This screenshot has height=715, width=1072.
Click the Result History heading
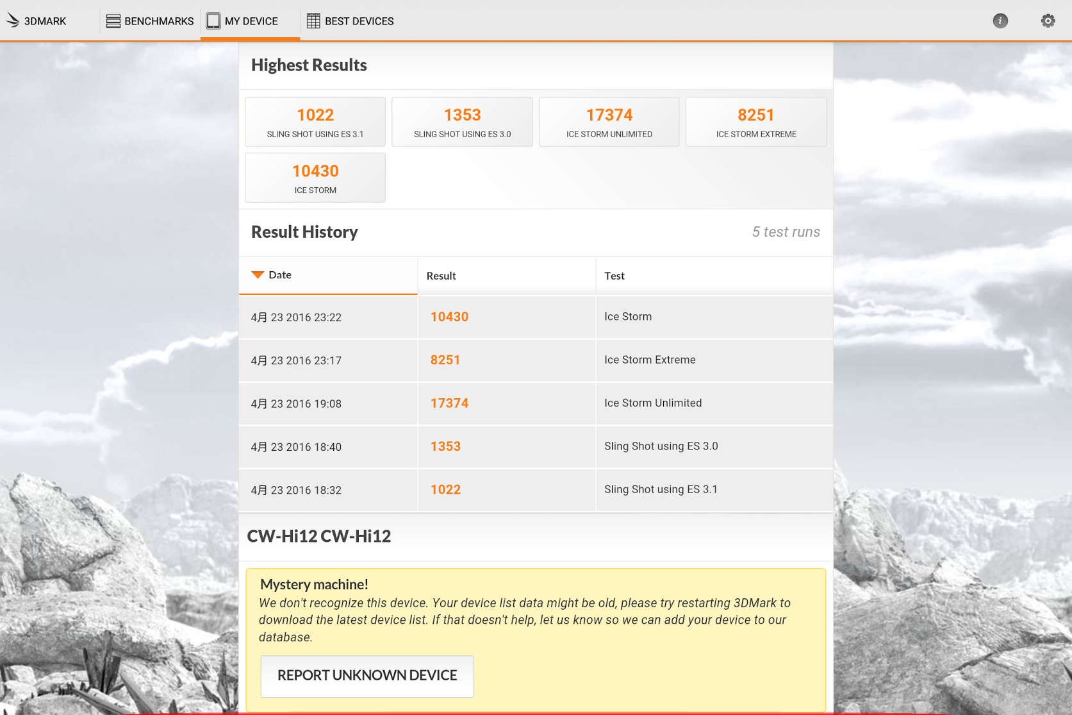coord(304,232)
